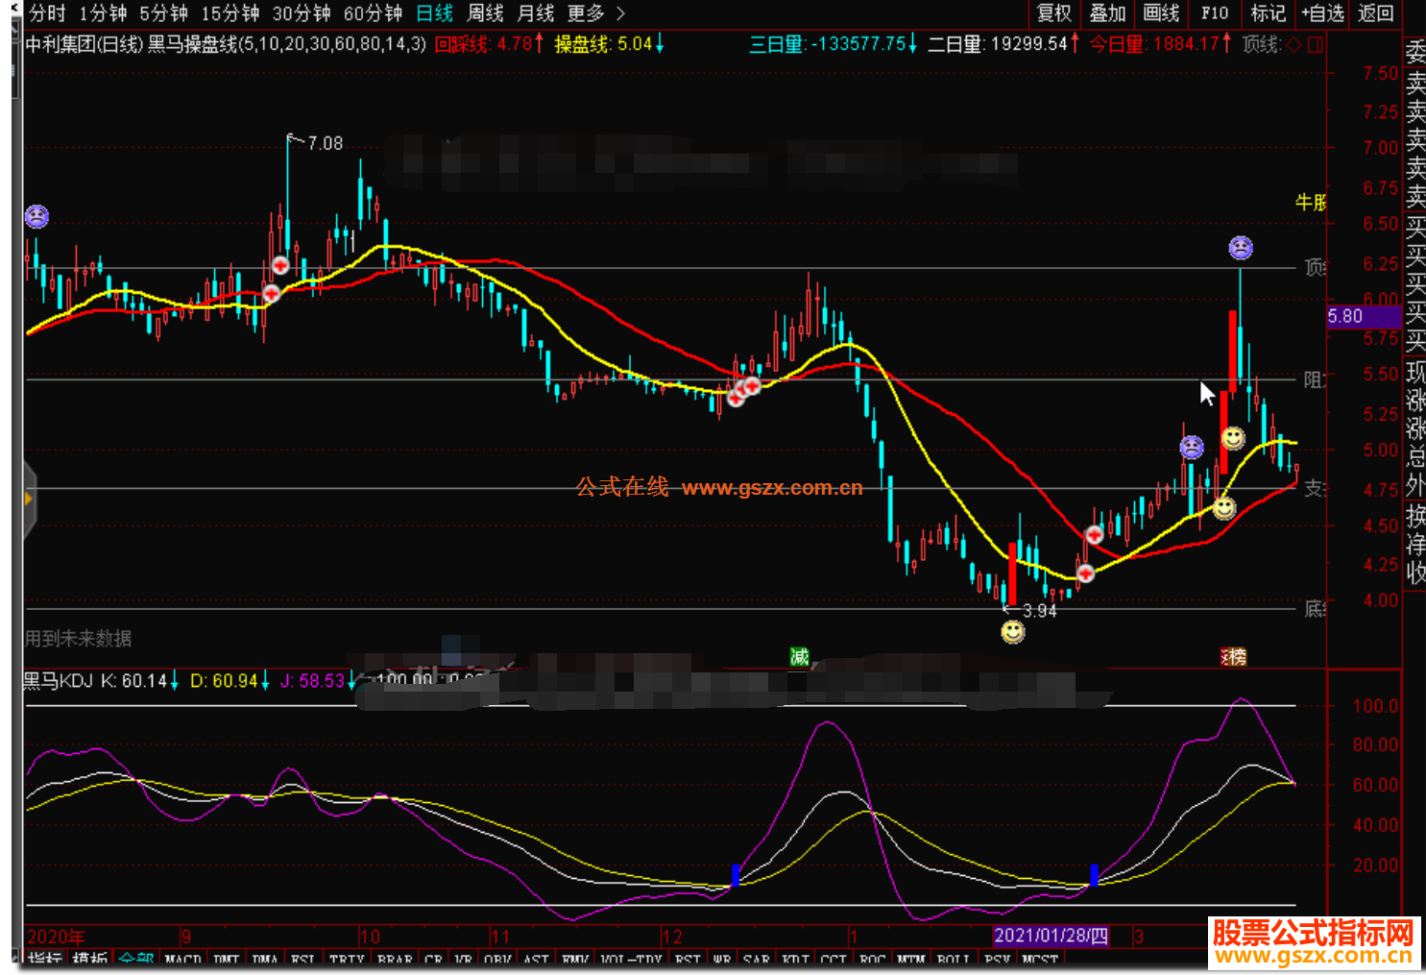The image size is (1426, 975).
Task: Switch to 30分钟 chart period
Action: 302,13
